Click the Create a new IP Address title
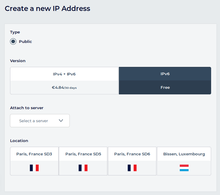220x195 pixels. [47, 9]
